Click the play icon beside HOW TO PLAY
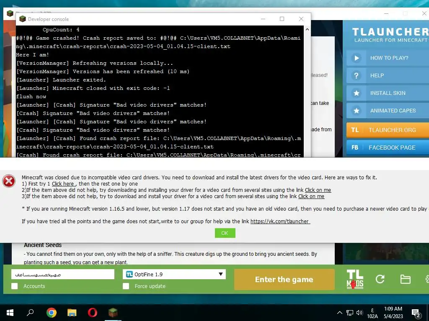Image resolution: width=429 pixels, height=321 pixels. [x=356, y=58]
